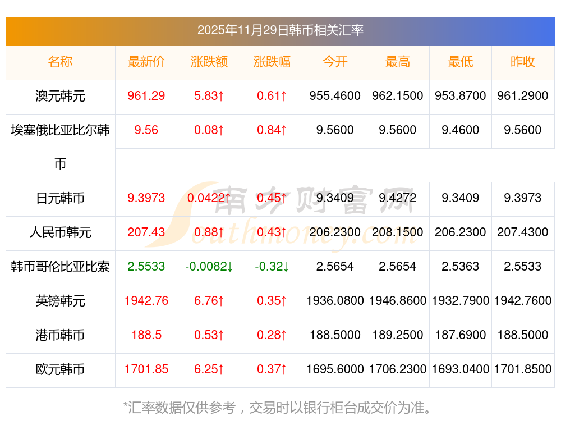Image resolution: width=561 pixels, height=425 pixels.
Task: Select the 日元韩币 currency pair
Action: coord(60,198)
